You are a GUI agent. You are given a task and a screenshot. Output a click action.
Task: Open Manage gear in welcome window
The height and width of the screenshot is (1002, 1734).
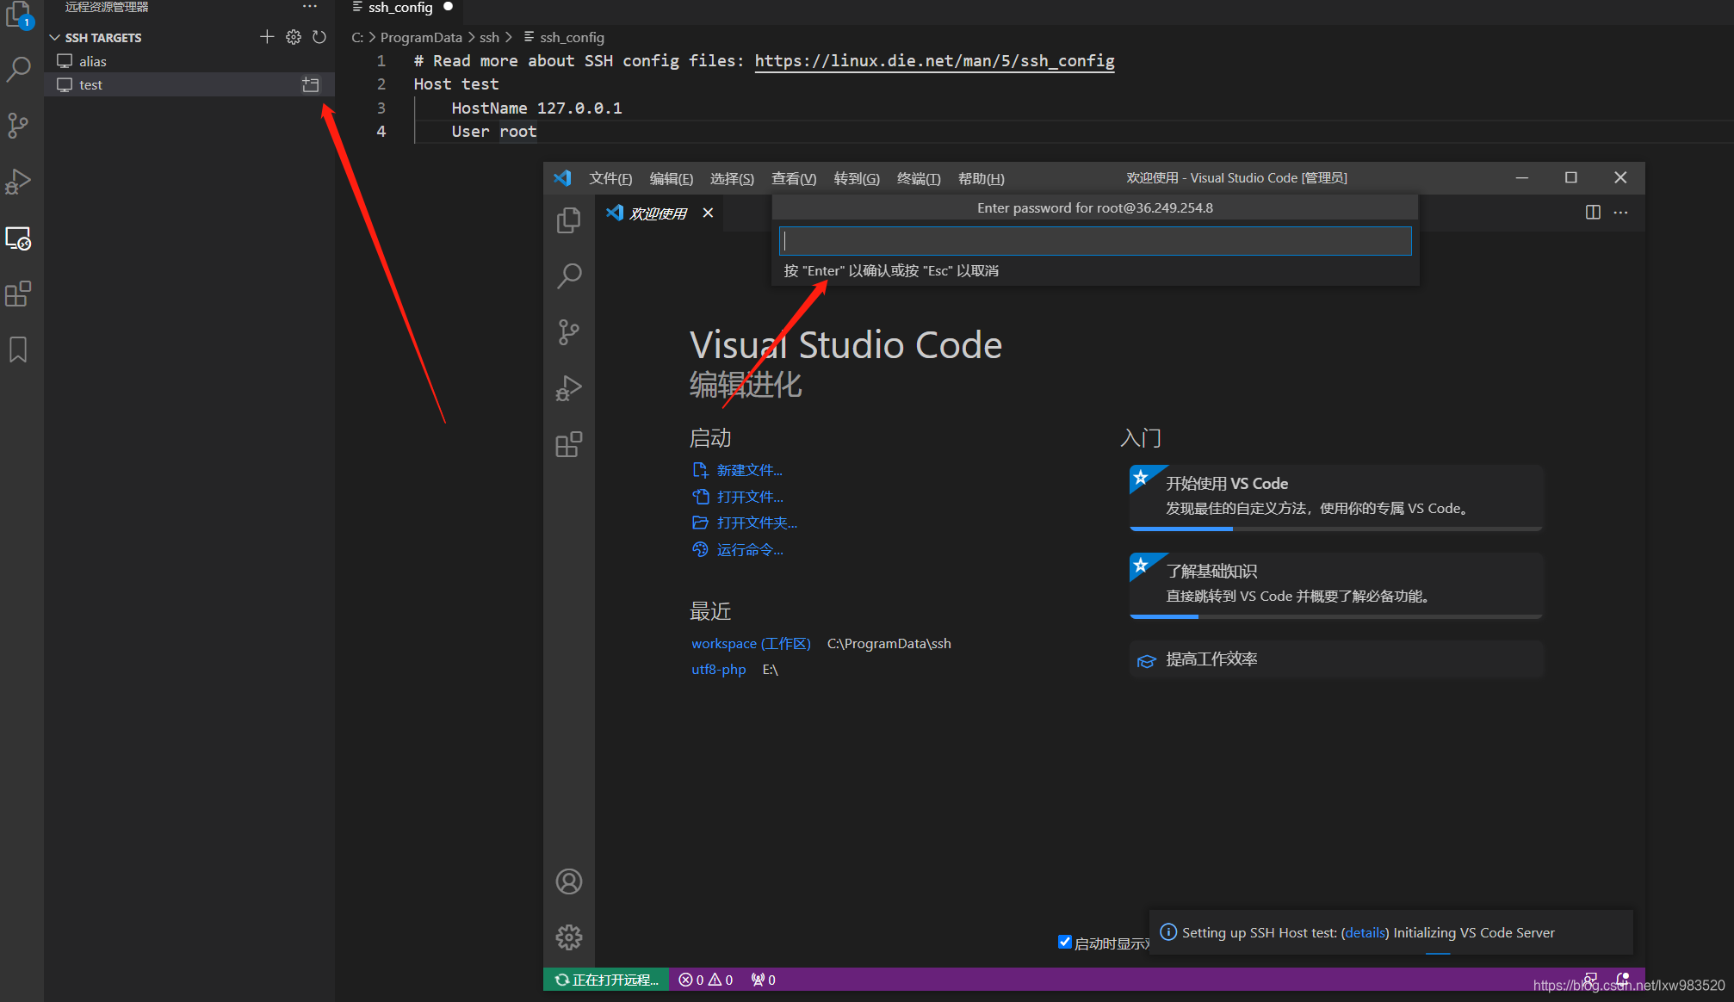click(569, 937)
